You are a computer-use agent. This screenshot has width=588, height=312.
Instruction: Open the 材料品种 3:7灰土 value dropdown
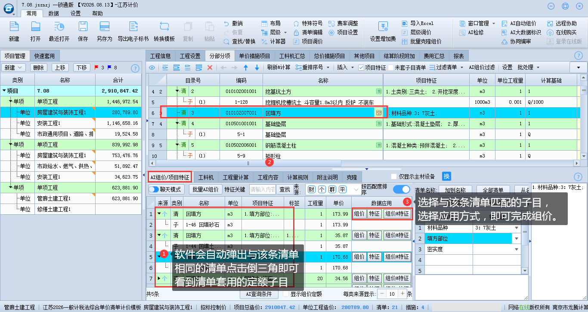pos(516,228)
